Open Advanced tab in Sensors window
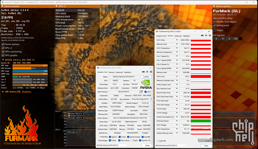This screenshot has width=258, height=149. pyautogui.click(x=178, y=36)
